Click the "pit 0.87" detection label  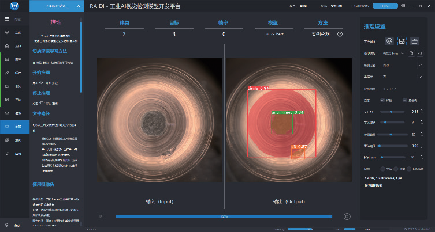click(x=299, y=147)
